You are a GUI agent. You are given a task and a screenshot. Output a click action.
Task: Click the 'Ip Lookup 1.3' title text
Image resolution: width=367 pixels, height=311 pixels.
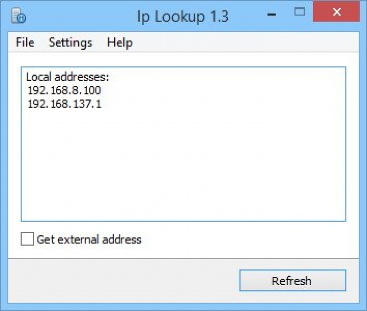(183, 17)
